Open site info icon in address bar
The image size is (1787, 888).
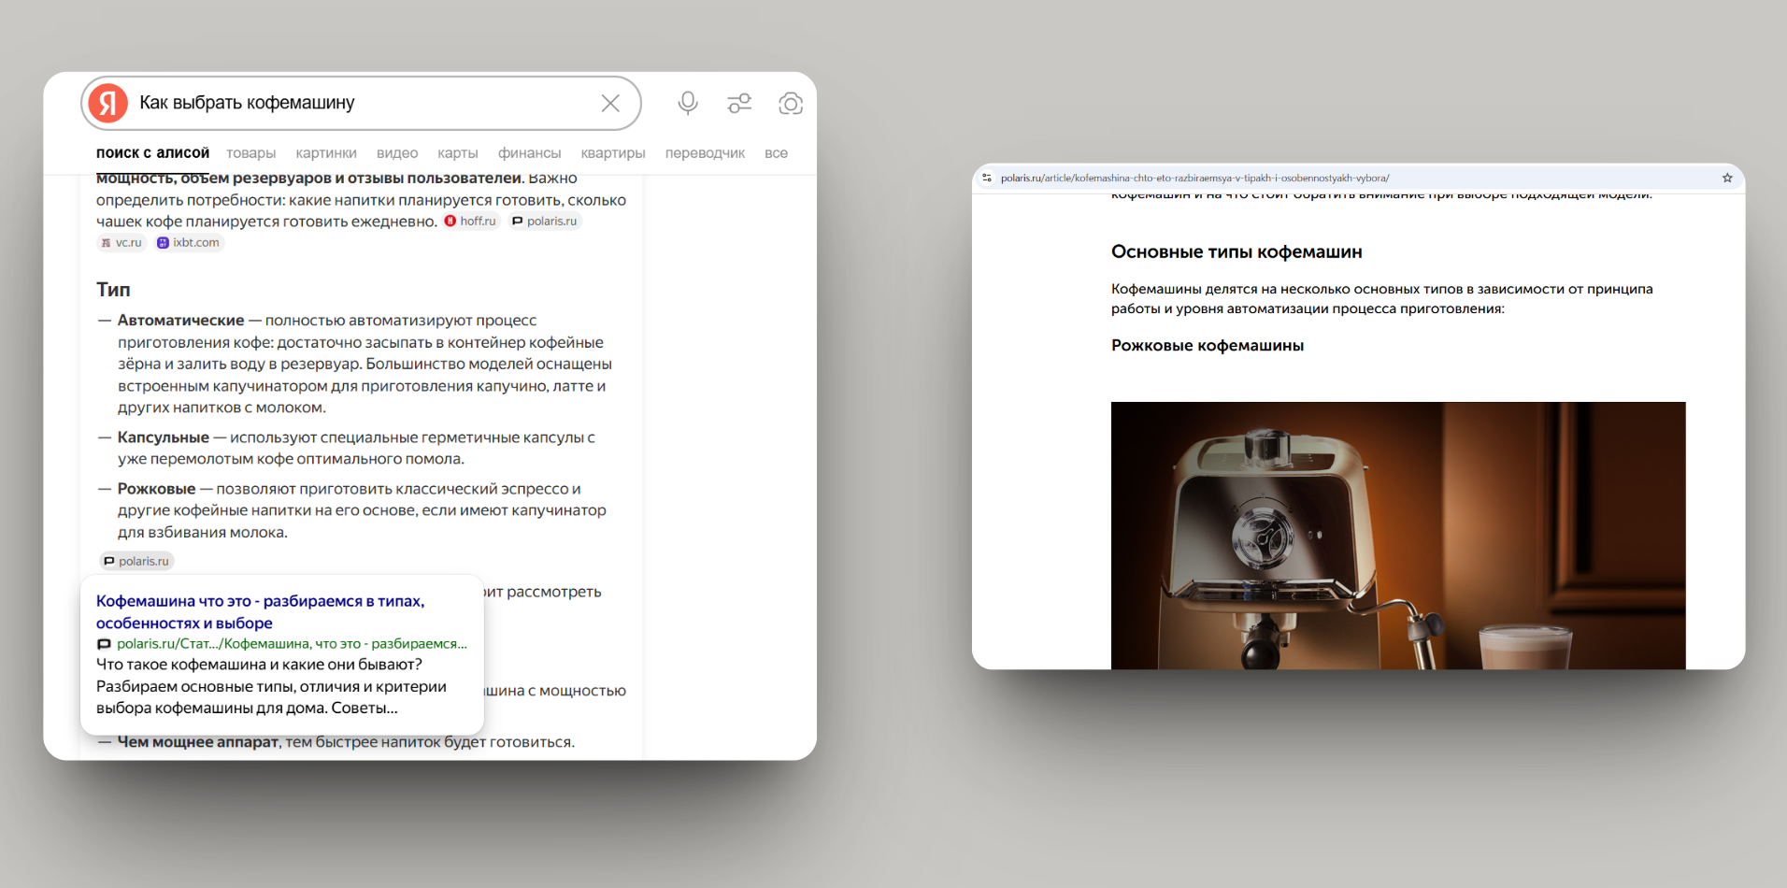click(987, 178)
